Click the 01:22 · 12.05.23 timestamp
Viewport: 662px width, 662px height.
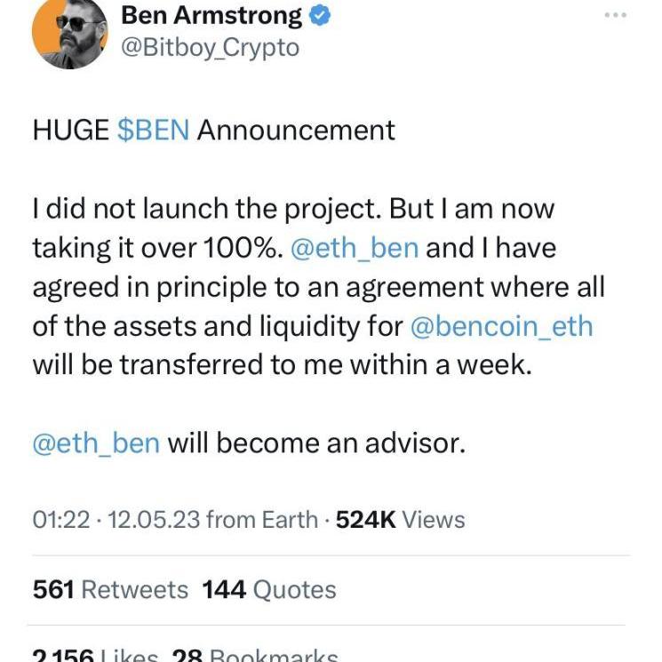(x=116, y=519)
